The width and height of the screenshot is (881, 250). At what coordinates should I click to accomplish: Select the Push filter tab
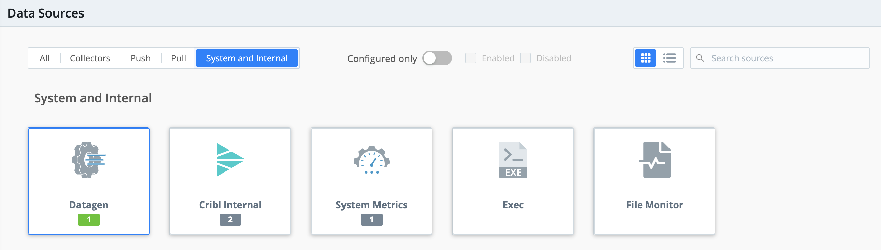140,58
